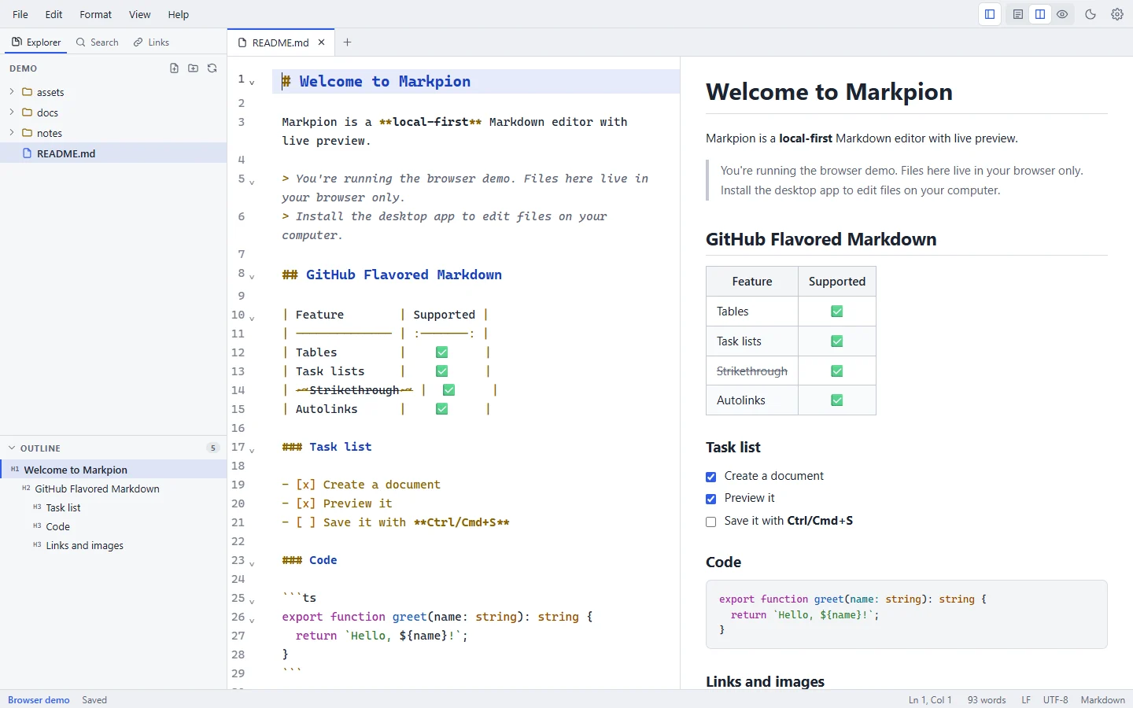
Task: Click 'Markdown' language mode indicator
Action: coord(1103,700)
